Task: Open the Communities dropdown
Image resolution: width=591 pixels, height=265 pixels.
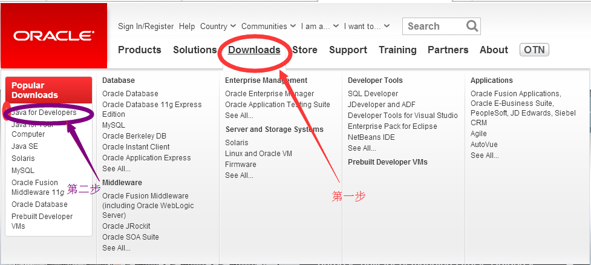Action: tap(269, 27)
